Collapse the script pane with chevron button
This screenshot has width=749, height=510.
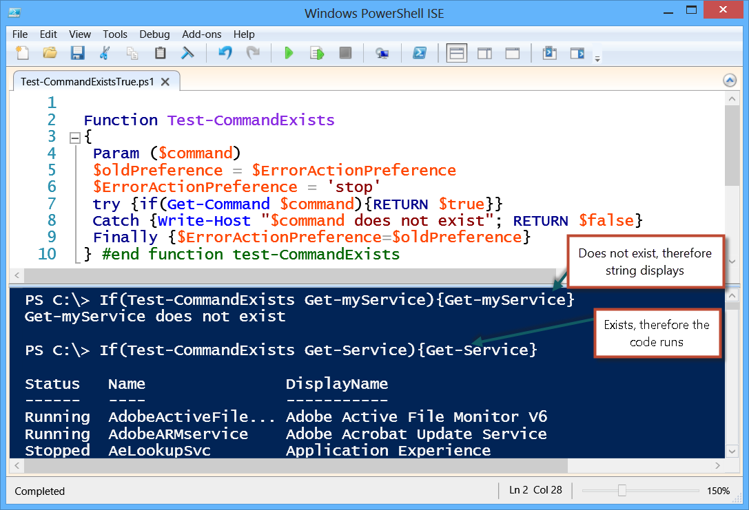[730, 81]
